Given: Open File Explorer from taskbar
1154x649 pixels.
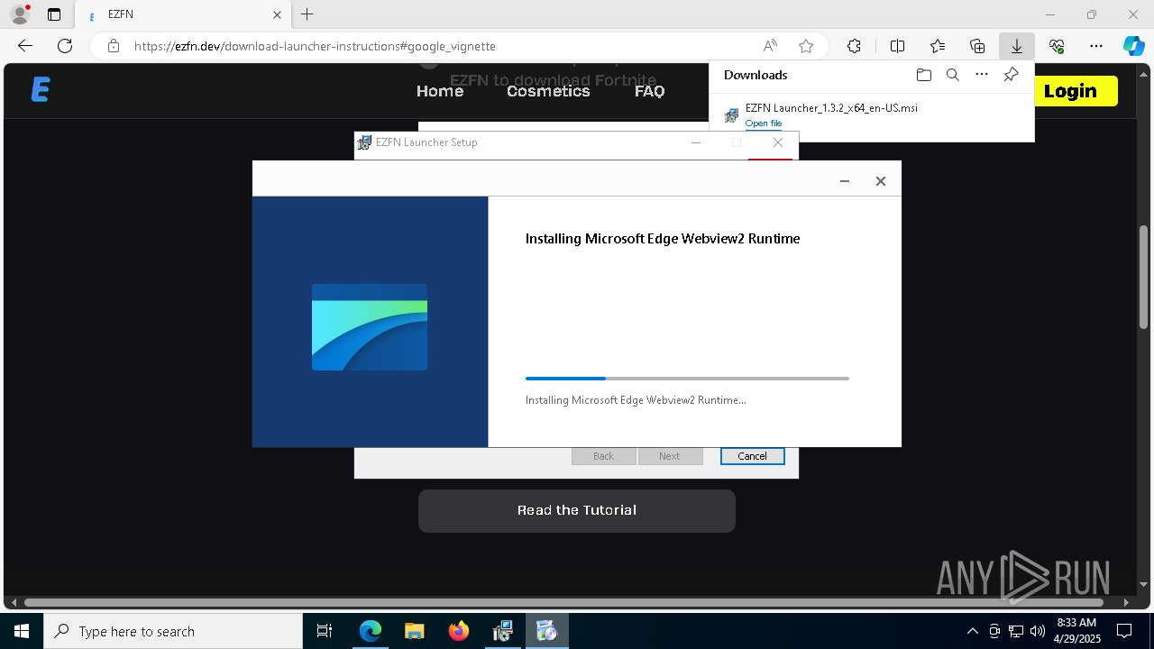Looking at the screenshot, I should coord(414,631).
